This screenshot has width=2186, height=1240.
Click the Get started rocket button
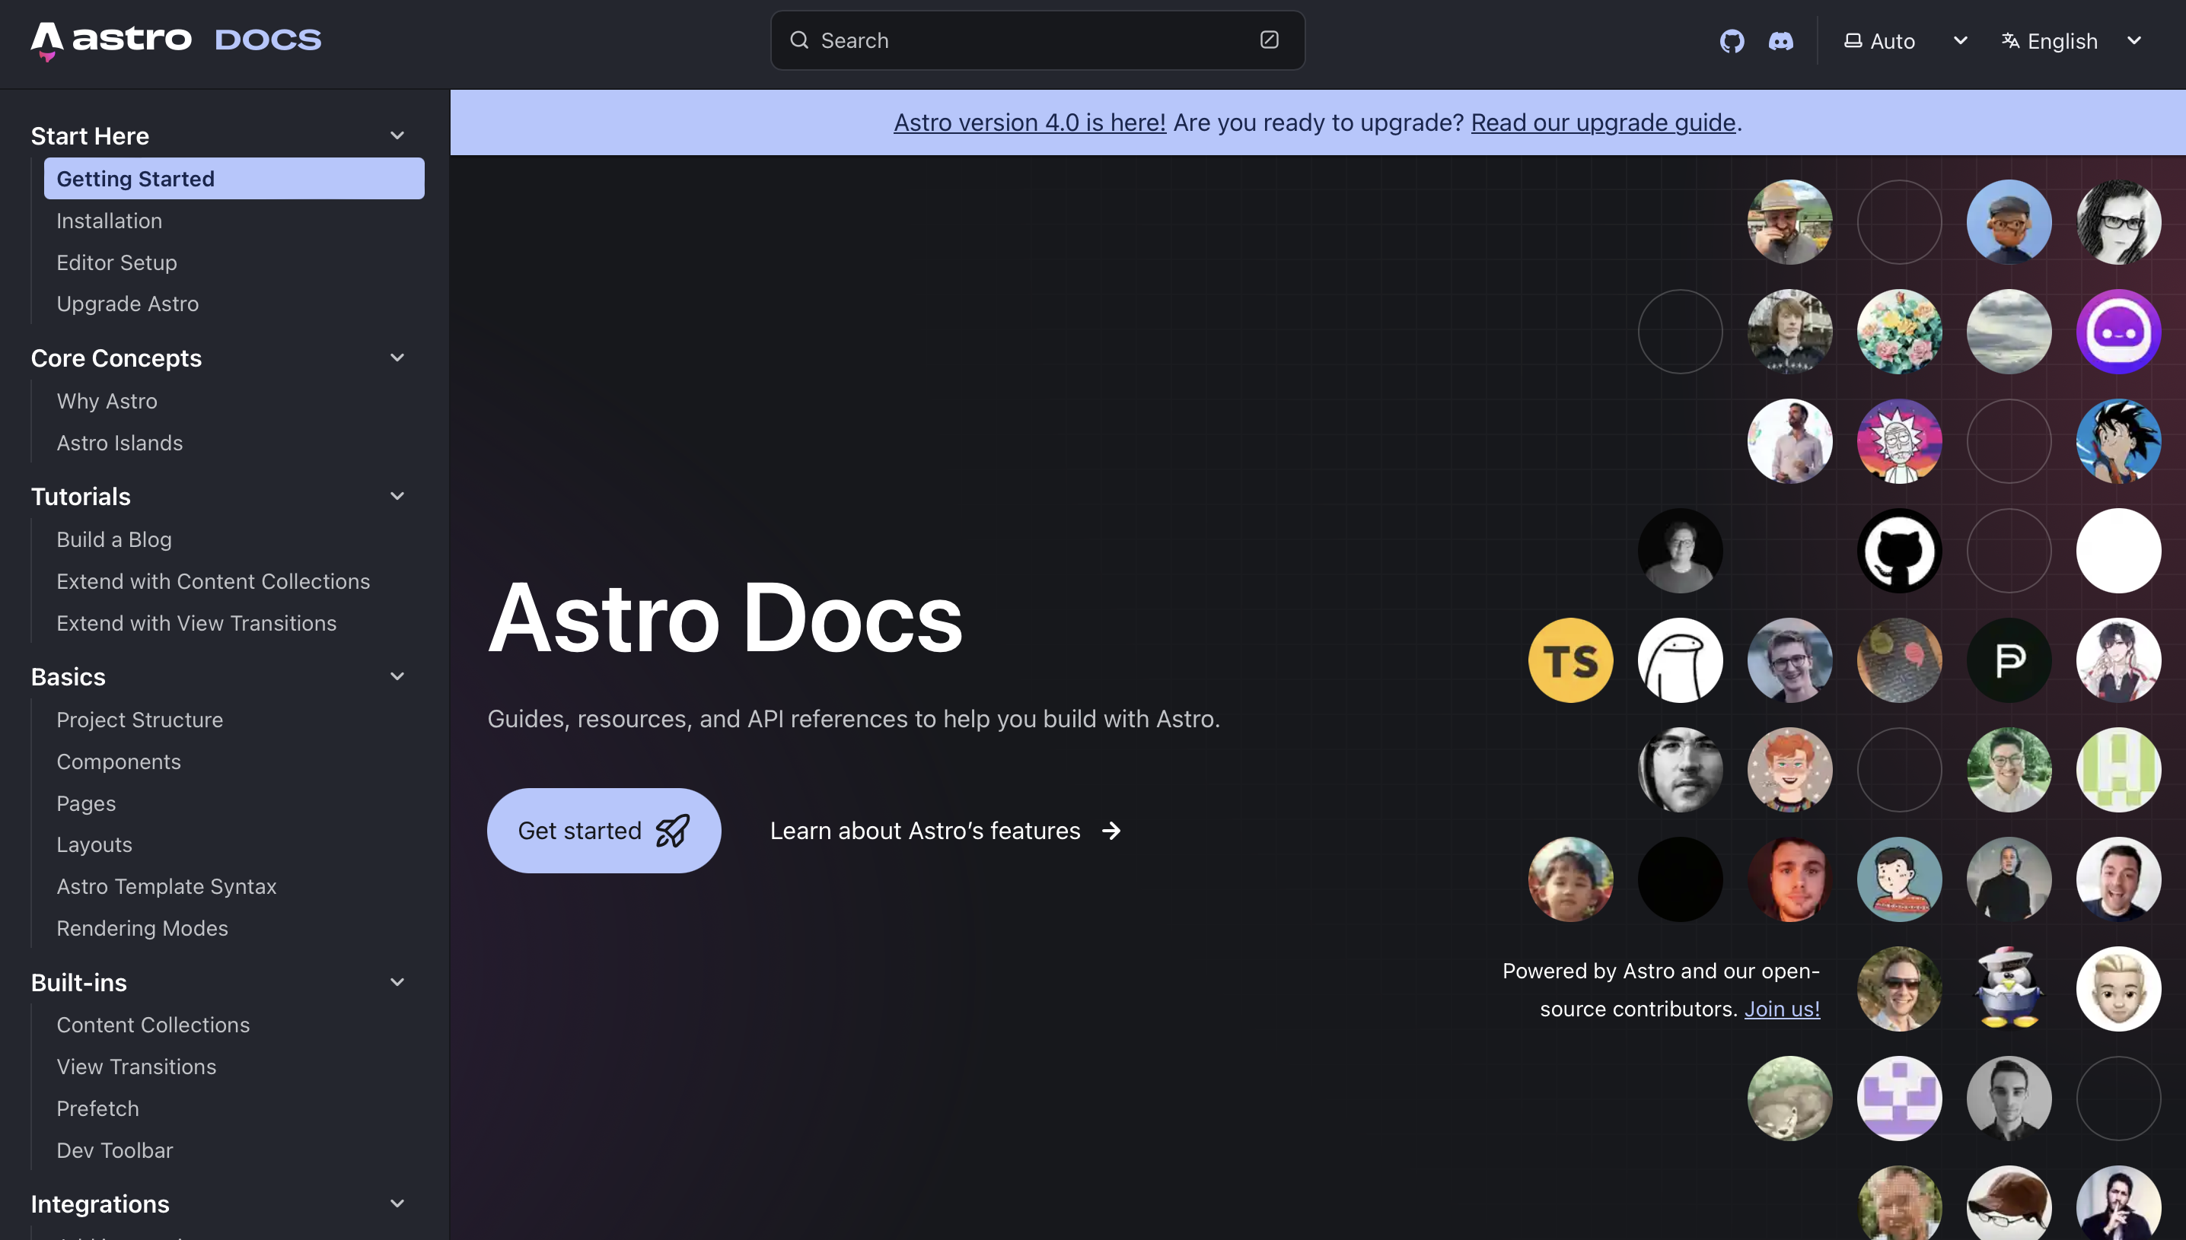[x=604, y=831]
